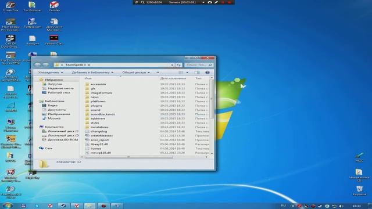Click the refresh button beside address bar
The image size is (372, 209).
179,64
